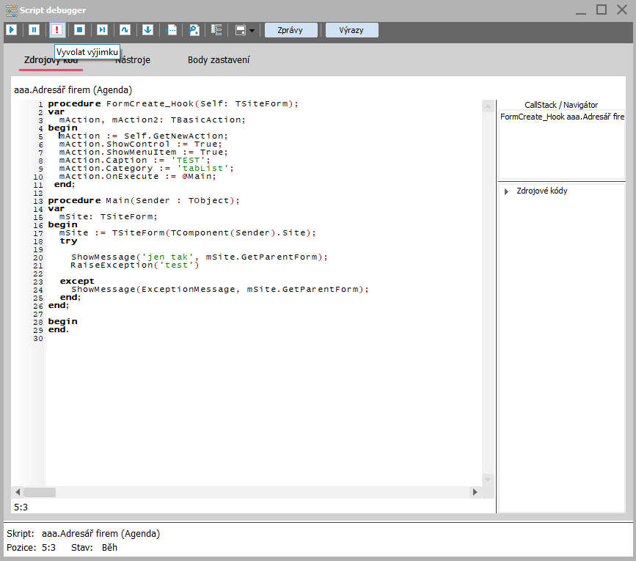Stop the script with the square icon
Image resolution: width=636 pixels, height=561 pixels.
click(x=79, y=30)
